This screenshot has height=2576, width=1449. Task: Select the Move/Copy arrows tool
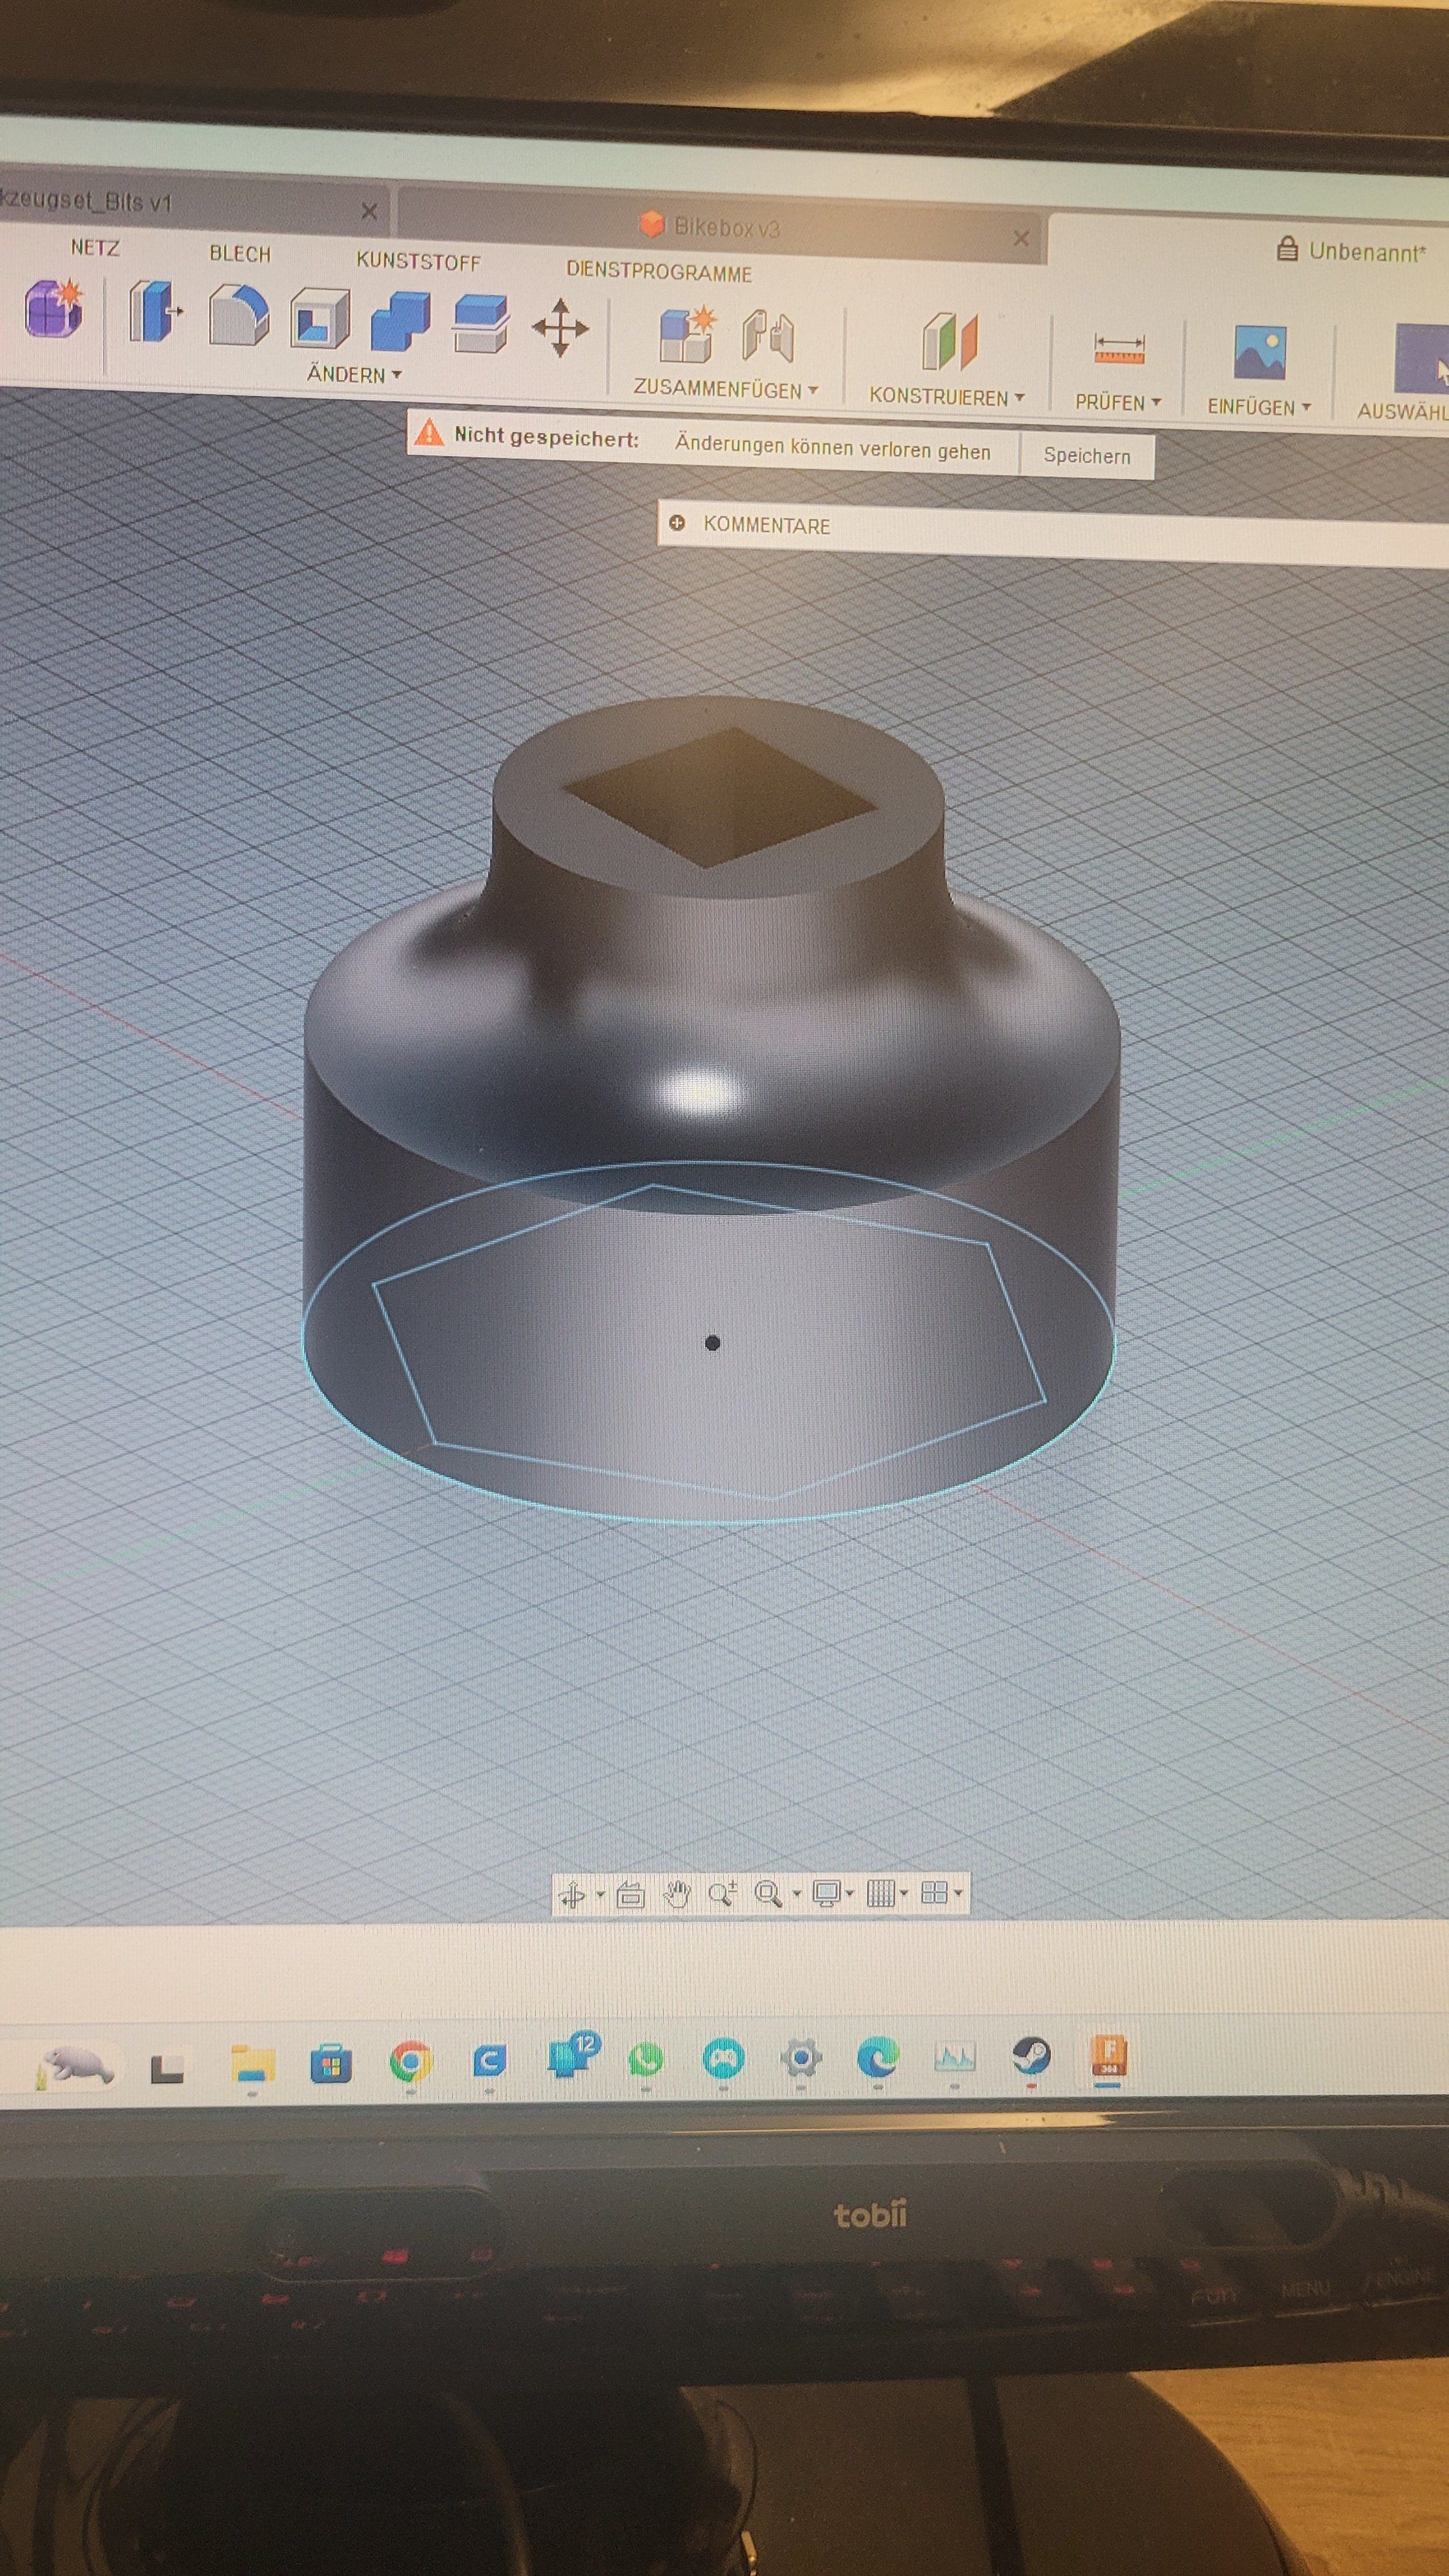pos(560,328)
